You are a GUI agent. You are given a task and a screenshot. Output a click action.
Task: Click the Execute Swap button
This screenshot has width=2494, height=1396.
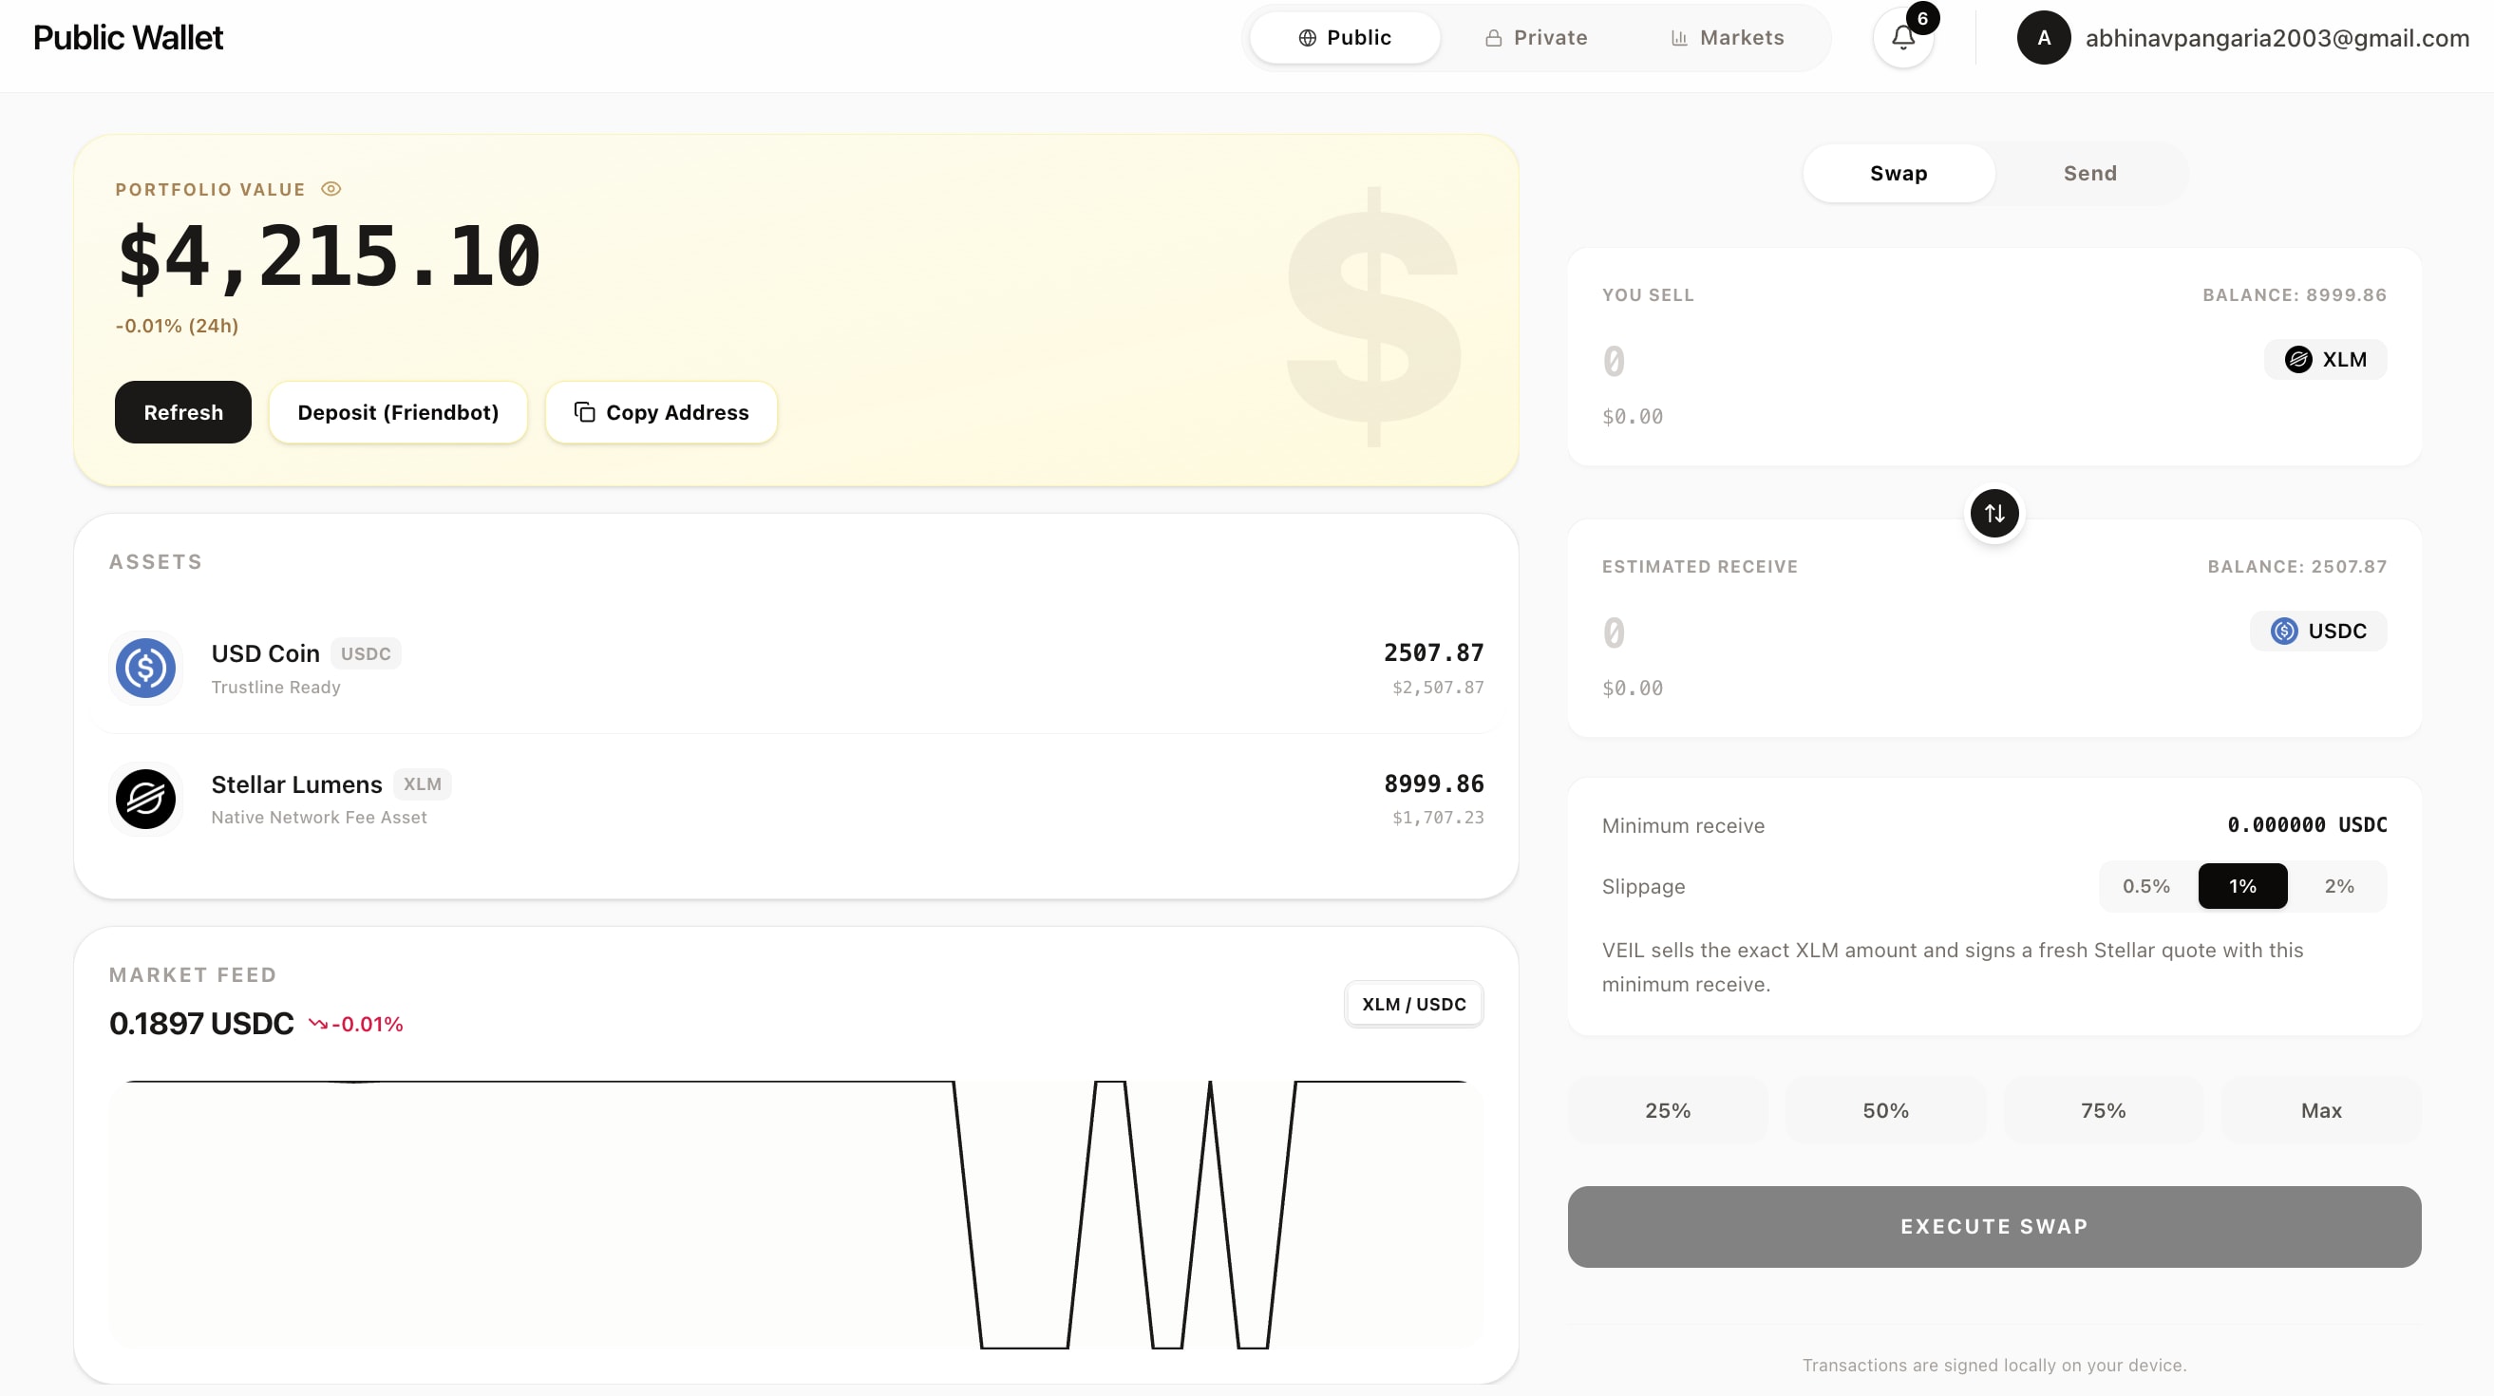(x=1994, y=1227)
